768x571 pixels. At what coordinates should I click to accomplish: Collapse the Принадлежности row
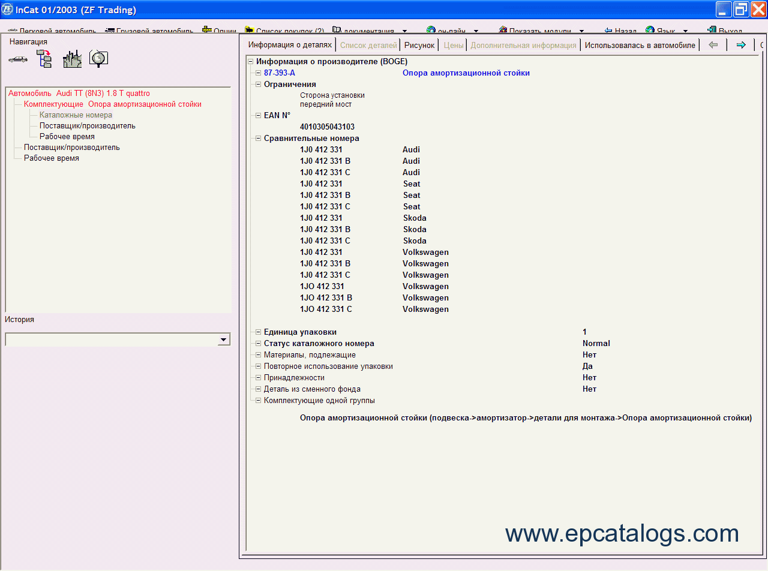258,377
